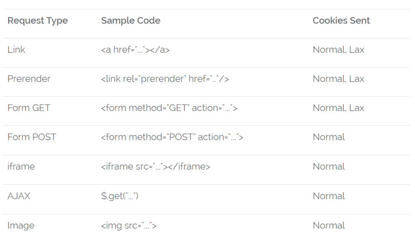Click the anchor href sample code

(x=135, y=50)
